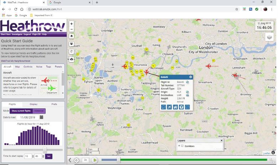Click the circle-slash icon in BA645 popup
The height and width of the screenshot is (165, 278).
point(187,107)
